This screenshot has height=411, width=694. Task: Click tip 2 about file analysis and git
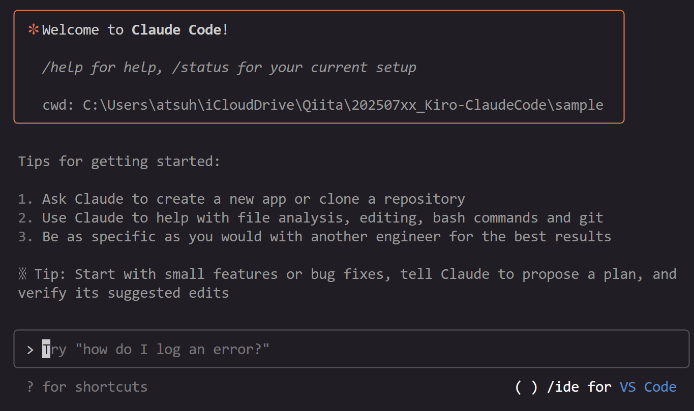tap(310, 217)
